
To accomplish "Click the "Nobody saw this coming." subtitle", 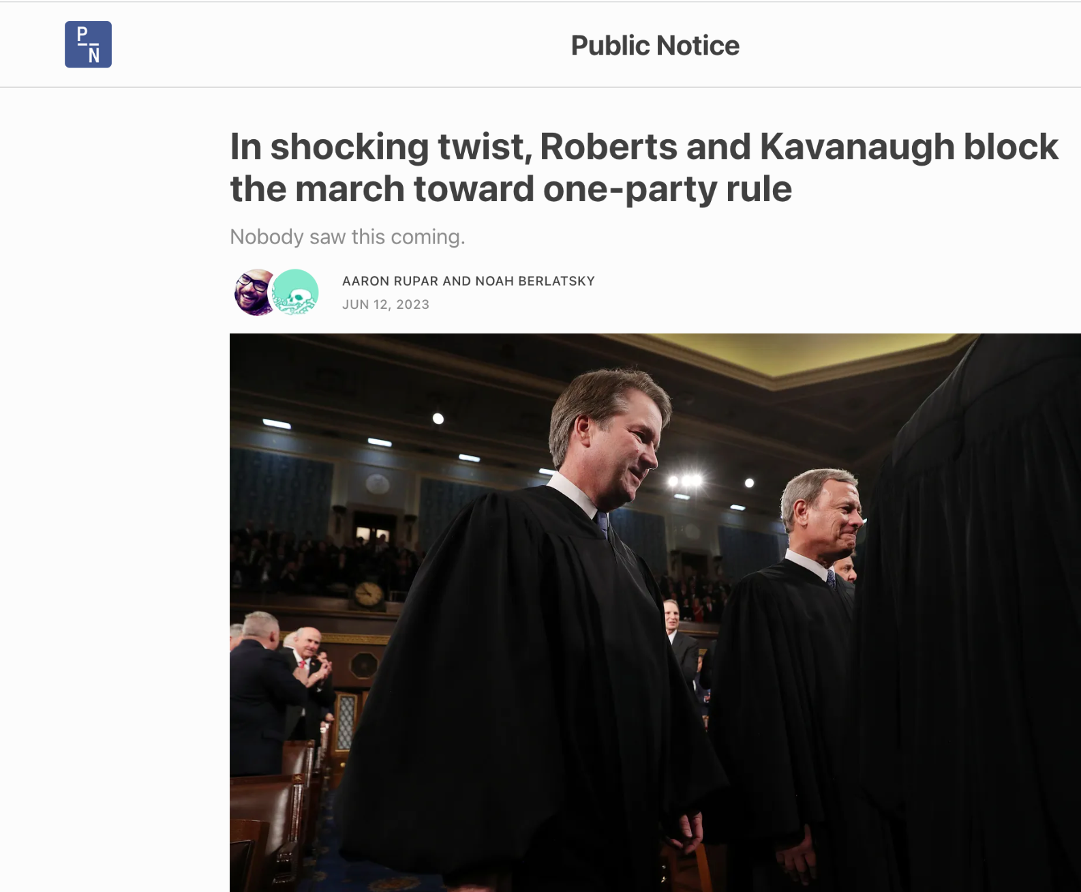I will click(347, 237).
